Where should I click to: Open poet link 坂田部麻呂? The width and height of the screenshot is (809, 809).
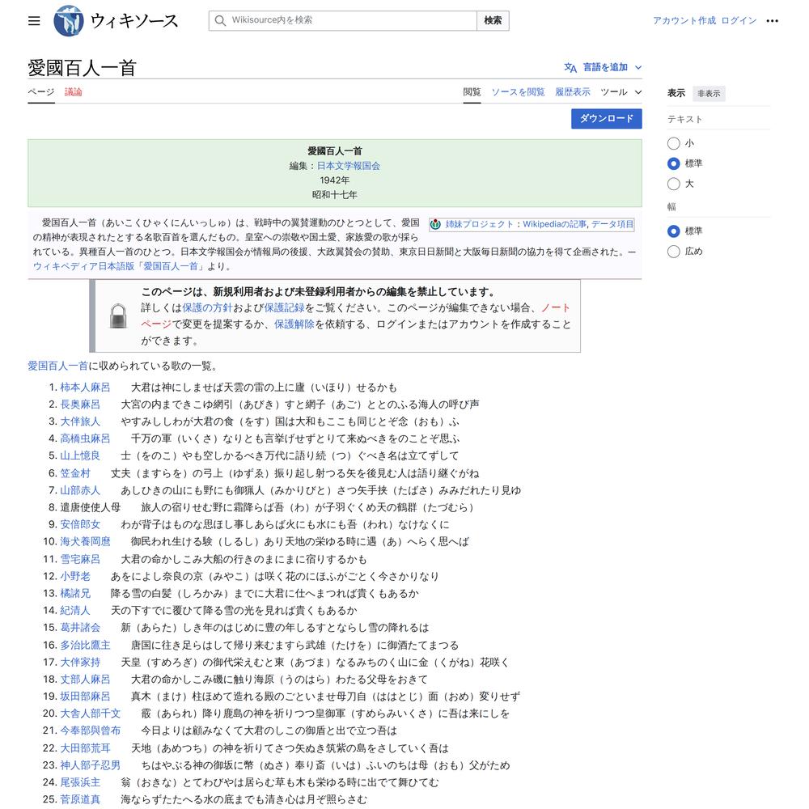[x=85, y=697]
